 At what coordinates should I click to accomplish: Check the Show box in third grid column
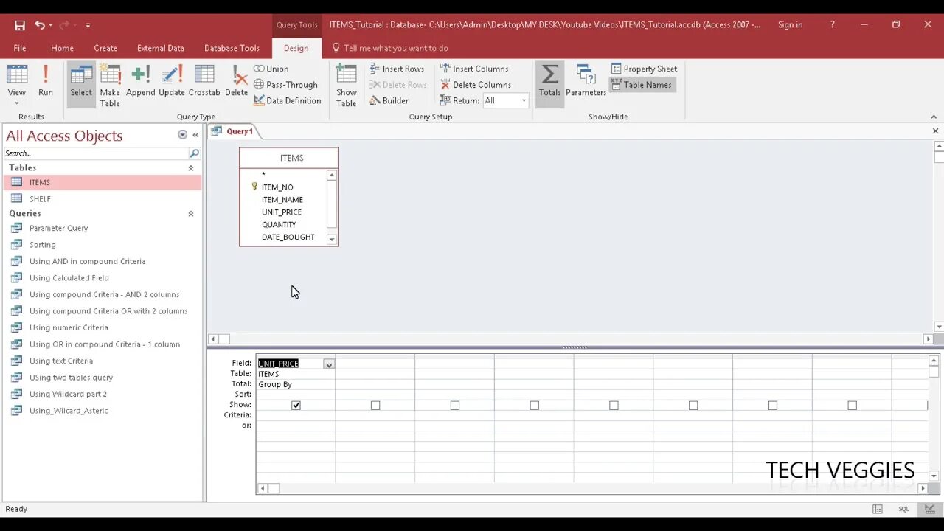[455, 406]
